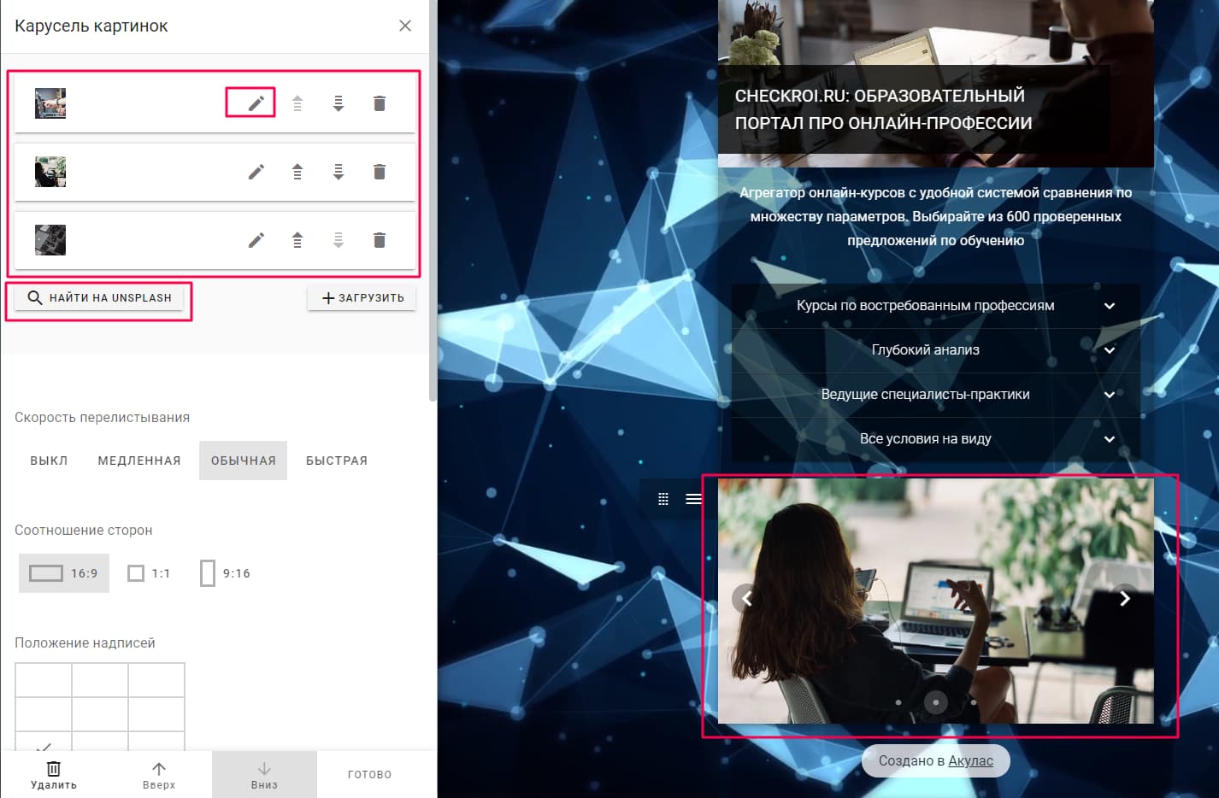
Task: Edit the third carousel image
Action: click(256, 240)
